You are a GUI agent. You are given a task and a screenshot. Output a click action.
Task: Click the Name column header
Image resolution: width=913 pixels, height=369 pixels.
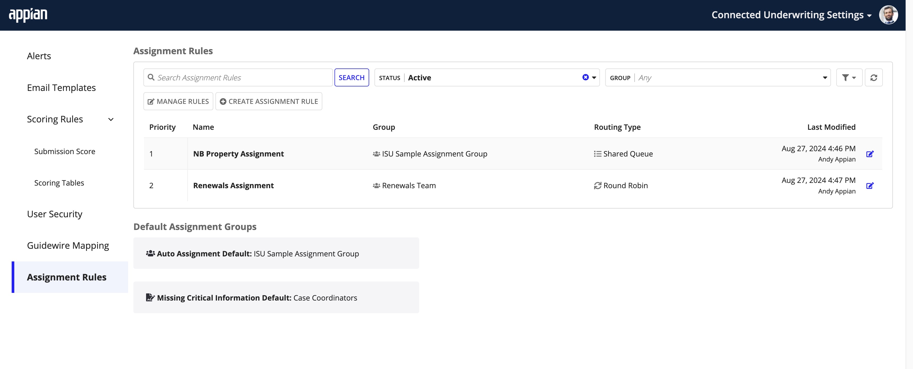[204, 127]
